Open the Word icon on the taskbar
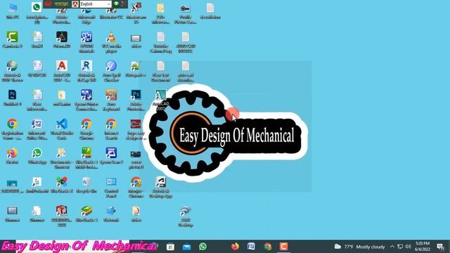450x253 pixels. [251, 247]
